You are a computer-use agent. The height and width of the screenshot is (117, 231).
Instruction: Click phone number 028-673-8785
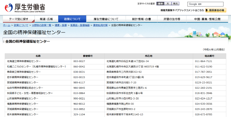click(x=204, y=114)
